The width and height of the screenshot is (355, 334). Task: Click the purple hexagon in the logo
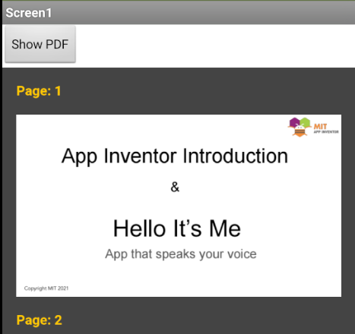294,122
